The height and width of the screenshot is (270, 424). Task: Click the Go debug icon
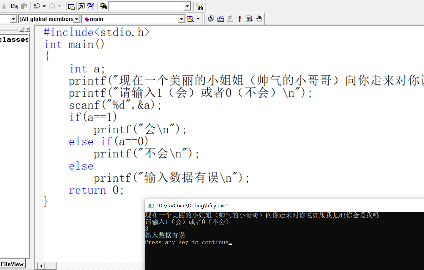pyautogui.click(x=249, y=19)
